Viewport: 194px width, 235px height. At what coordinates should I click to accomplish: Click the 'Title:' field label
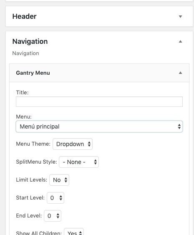pos(22,93)
